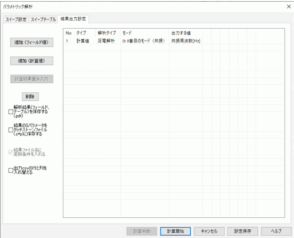Toggle Sパラメータをタッチストーンファイルに保存する checkbox
Viewport: 294px width, 238px height.
point(11,130)
